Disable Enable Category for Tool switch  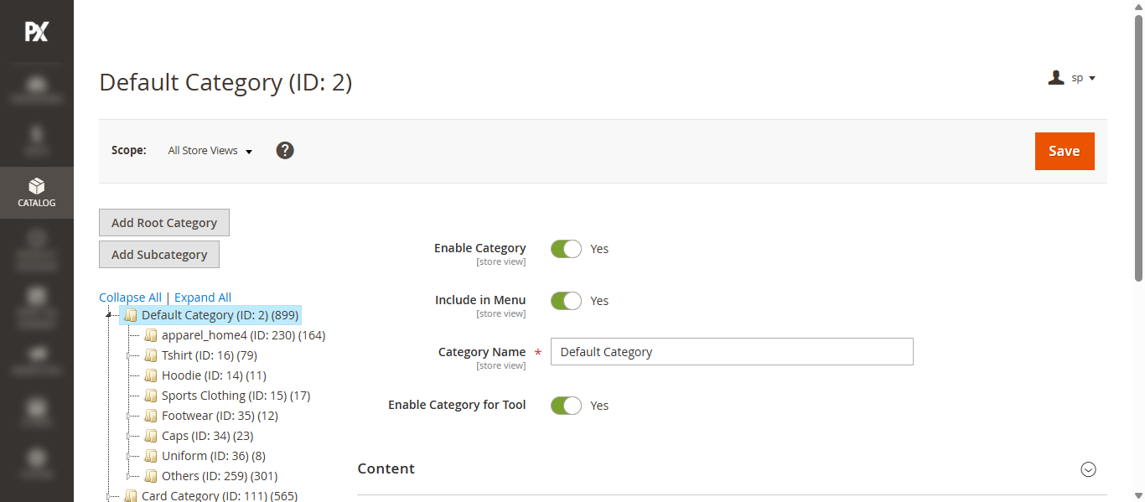click(566, 406)
